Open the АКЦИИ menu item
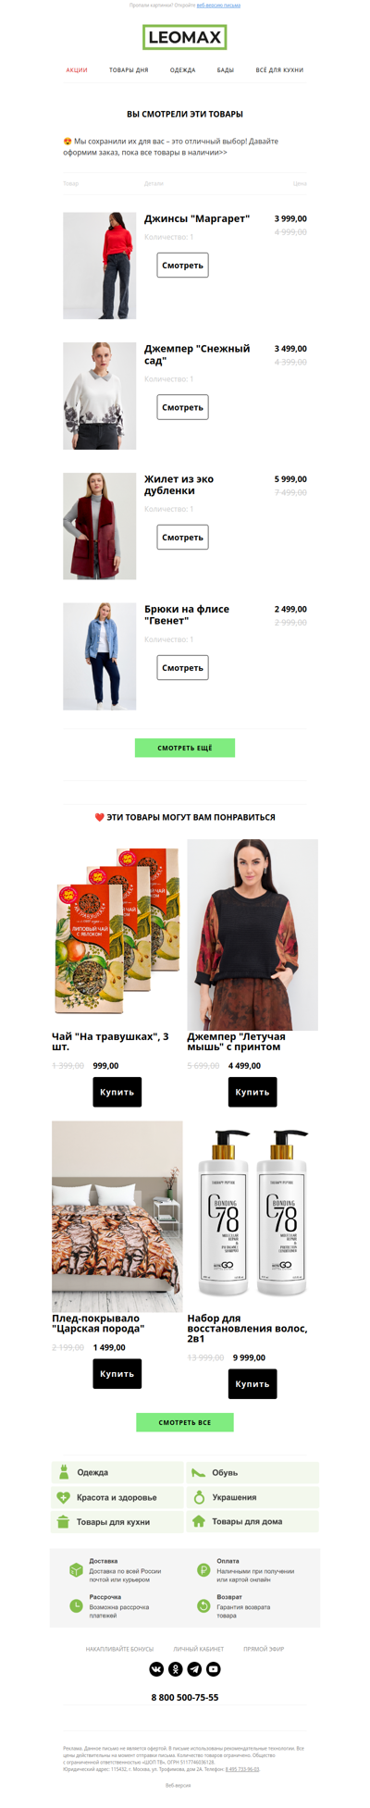 click(x=77, y=70)
